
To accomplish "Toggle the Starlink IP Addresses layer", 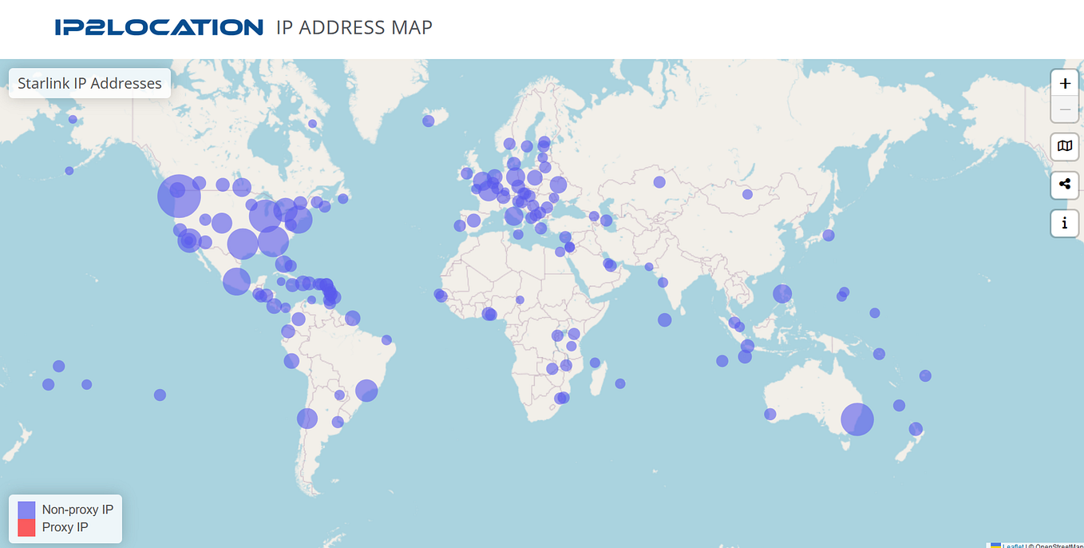I will coord(89,82).
